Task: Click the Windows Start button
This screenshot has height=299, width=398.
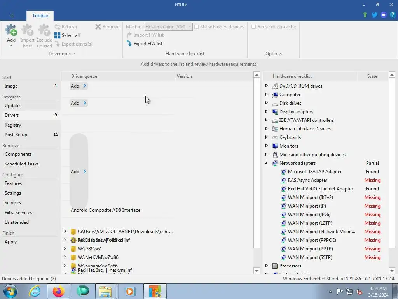Action: [x=10, y=291]
